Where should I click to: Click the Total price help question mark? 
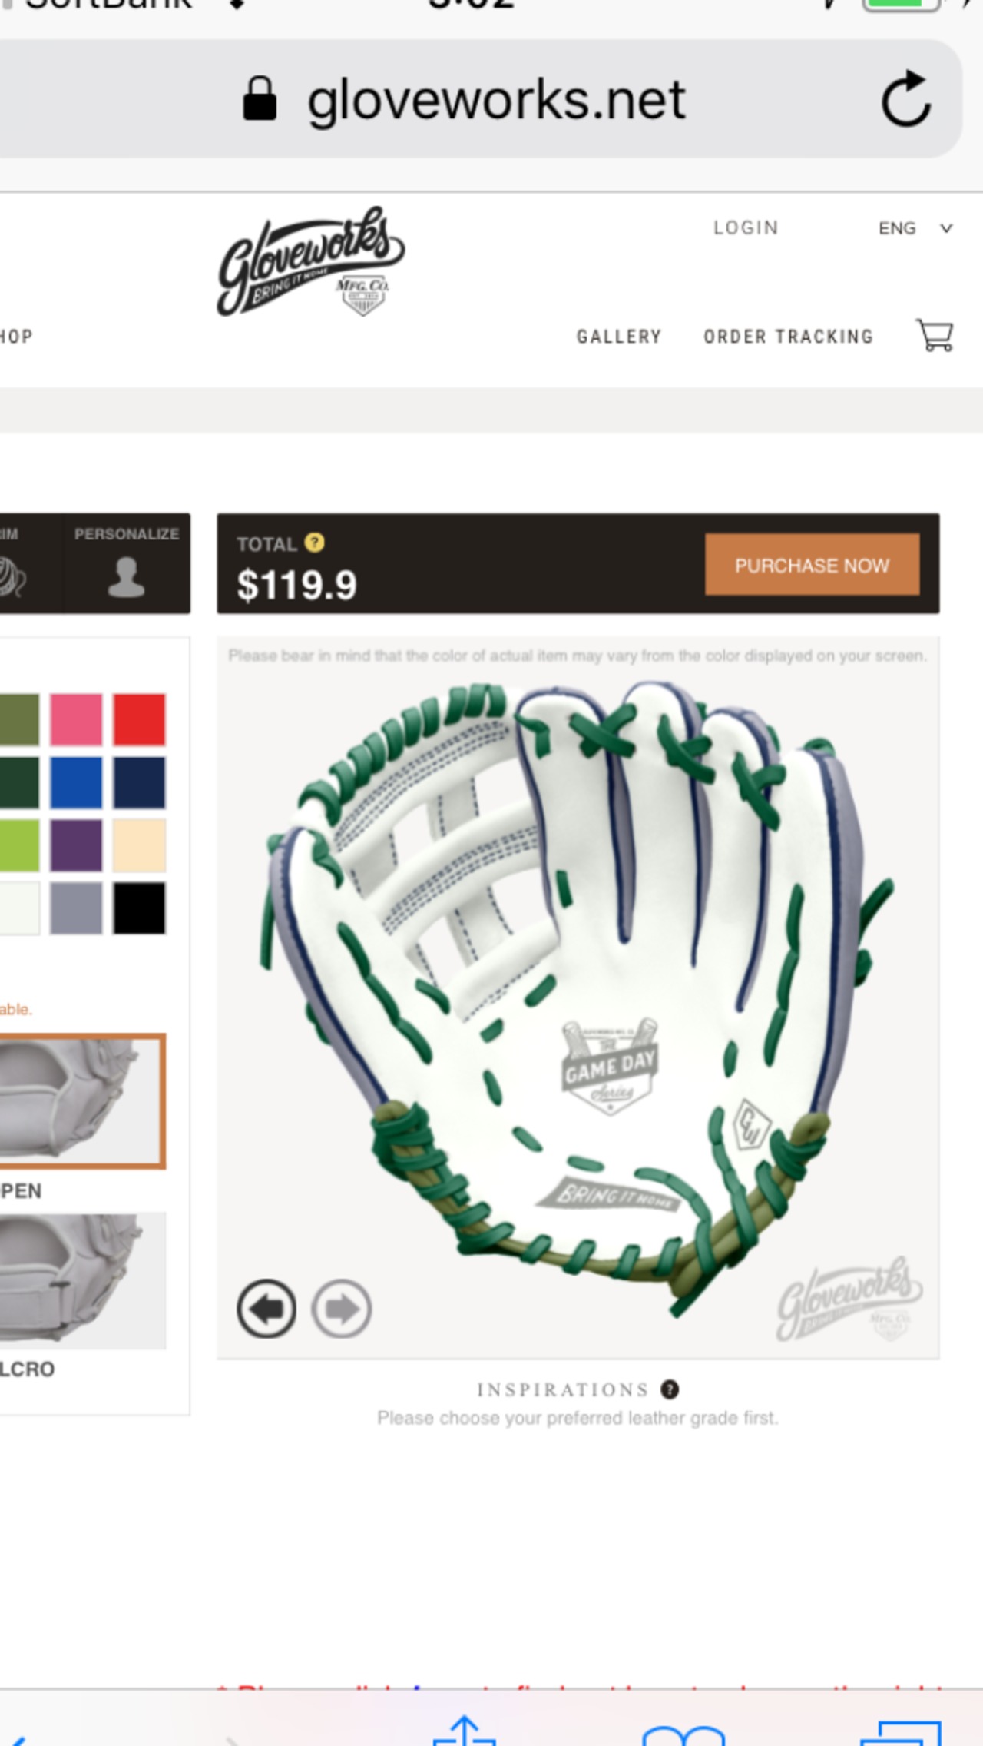(x=314, y=543)
